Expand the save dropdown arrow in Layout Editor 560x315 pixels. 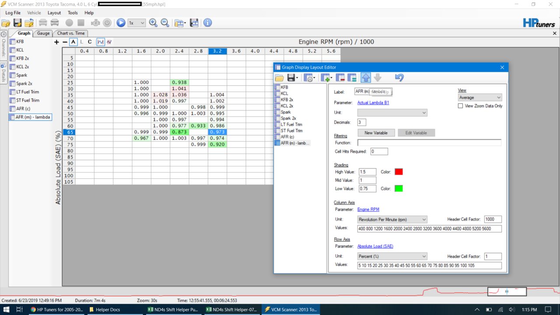pyautogui.click(x=297, y=78)
